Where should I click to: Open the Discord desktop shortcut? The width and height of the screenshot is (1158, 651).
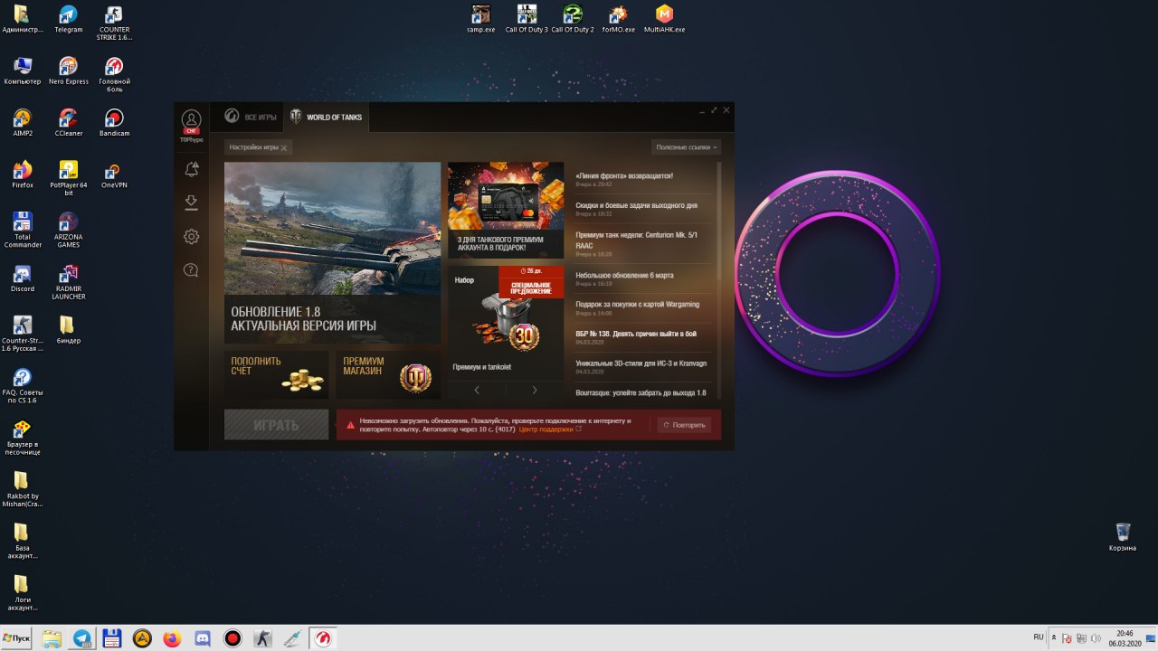click(x=23, y=278)
